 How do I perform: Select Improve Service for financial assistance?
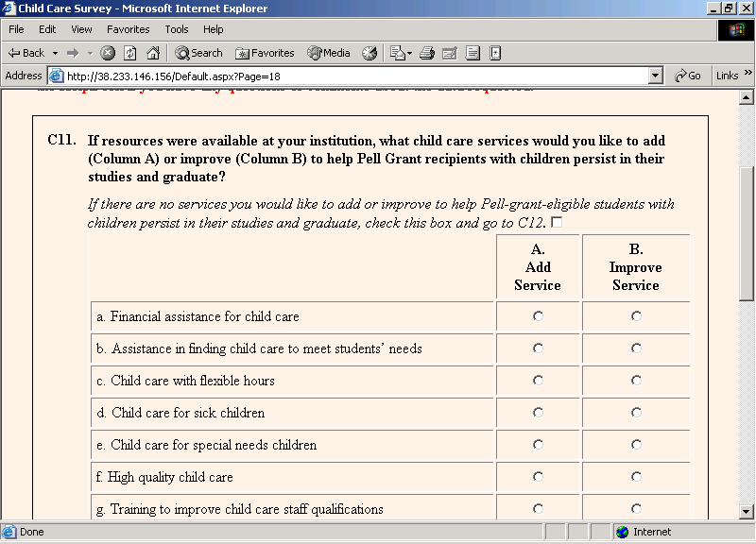point(636,316)
